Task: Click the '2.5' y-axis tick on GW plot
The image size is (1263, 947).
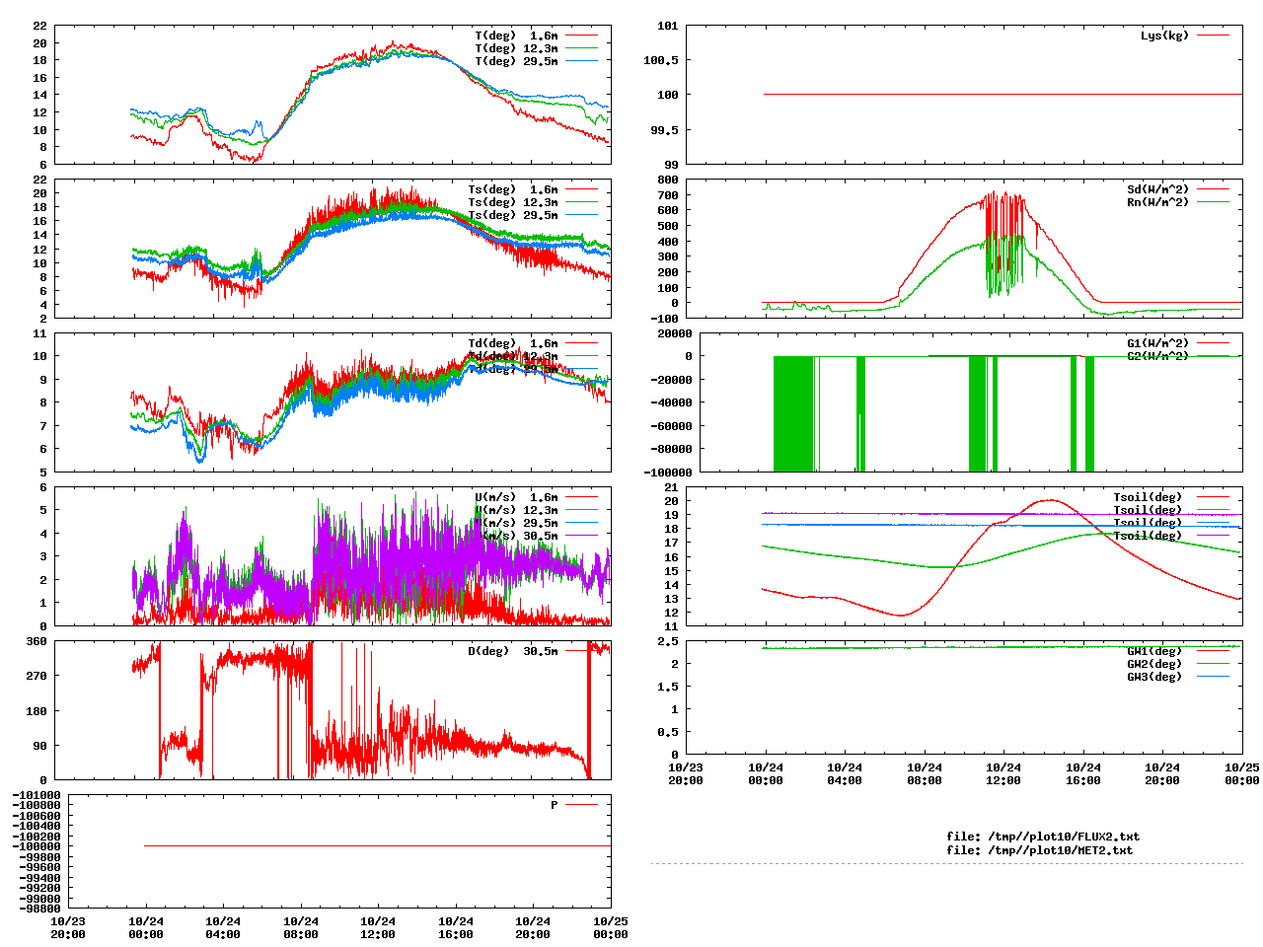Action: coord(668,641)
